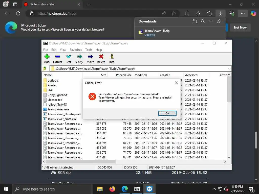Viewport: 259px width, 194px height.
Task: Open 7-Zip View menu
Action: click(63, 50)
